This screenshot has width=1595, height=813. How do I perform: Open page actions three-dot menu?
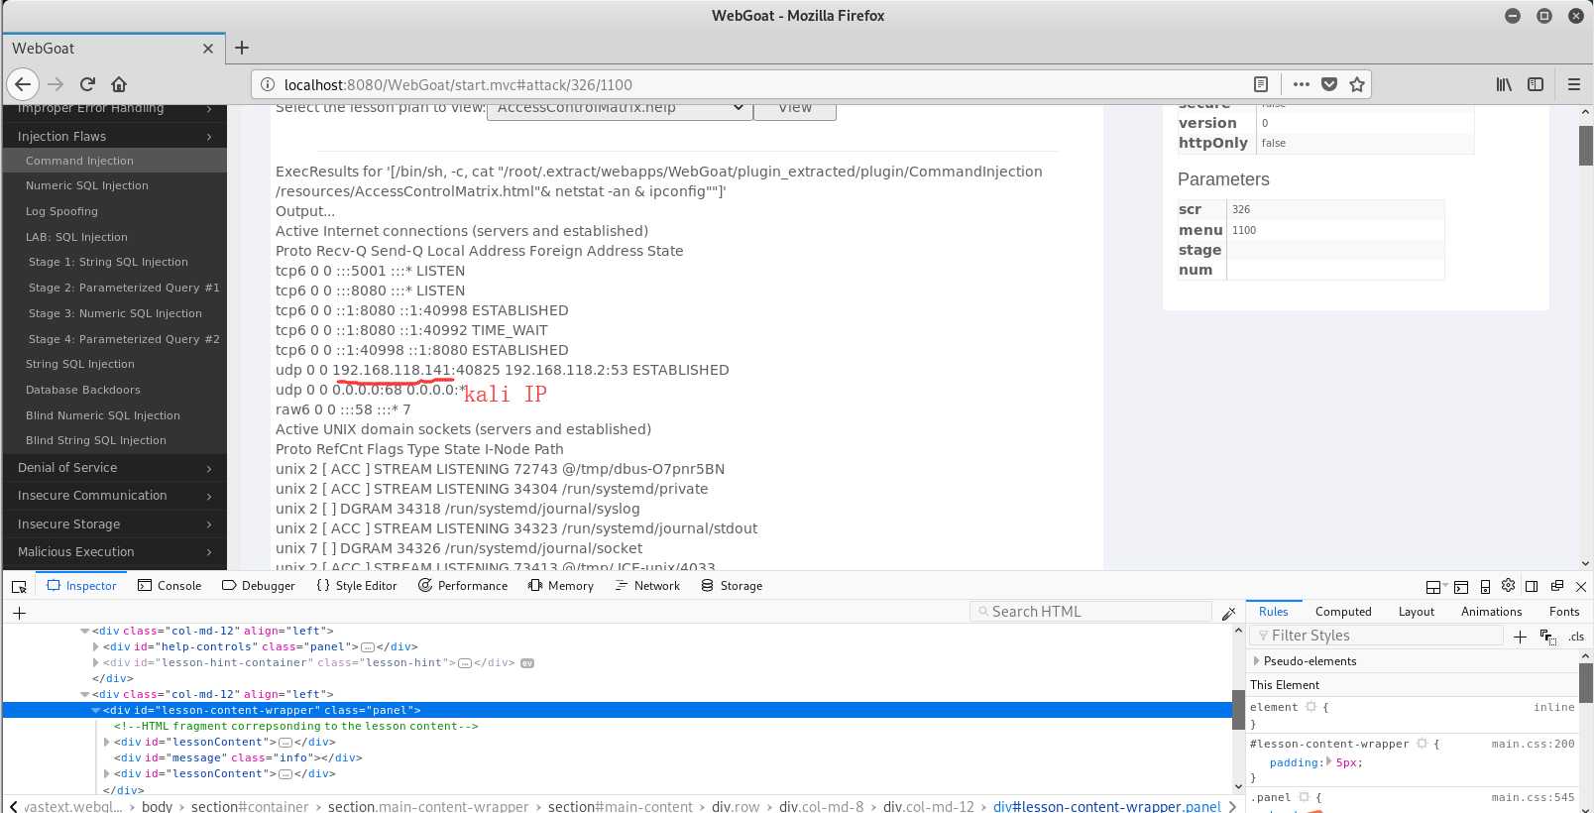point(1302,84)
